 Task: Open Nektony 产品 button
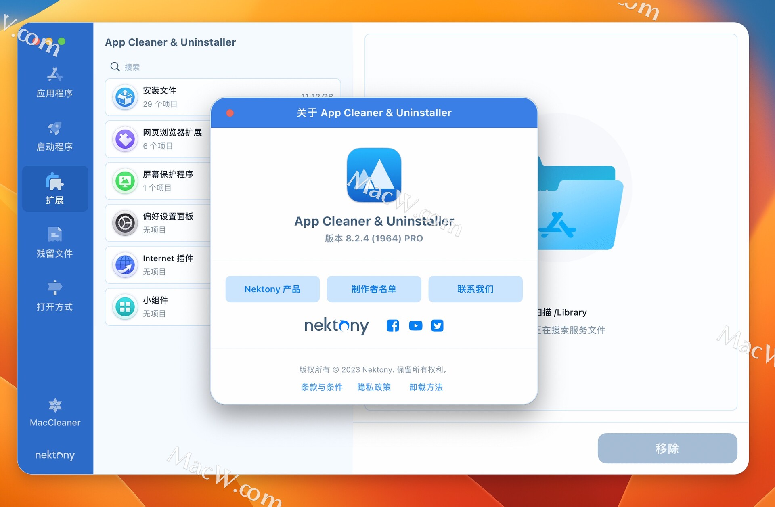(272, 289)
